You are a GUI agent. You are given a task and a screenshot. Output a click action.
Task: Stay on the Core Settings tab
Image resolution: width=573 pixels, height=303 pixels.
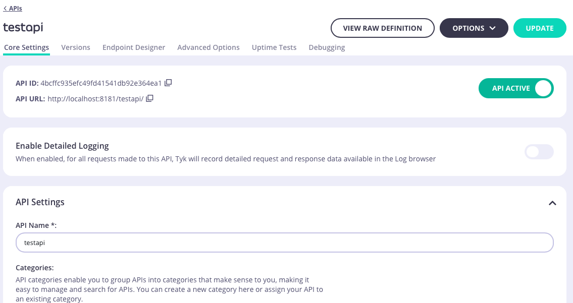[x=26, y=47]
